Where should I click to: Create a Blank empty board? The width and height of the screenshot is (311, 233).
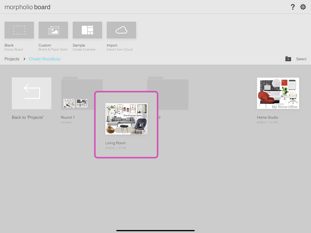point(19,30)
